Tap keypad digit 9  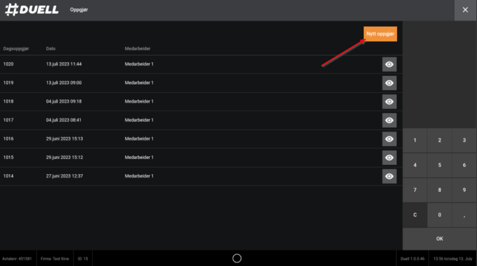(x=464, y=190)
